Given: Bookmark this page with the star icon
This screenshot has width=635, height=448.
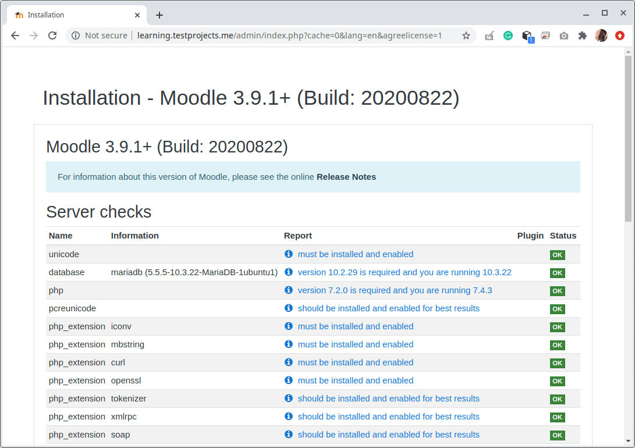Looking at the screenshot, I should (466, 35).
